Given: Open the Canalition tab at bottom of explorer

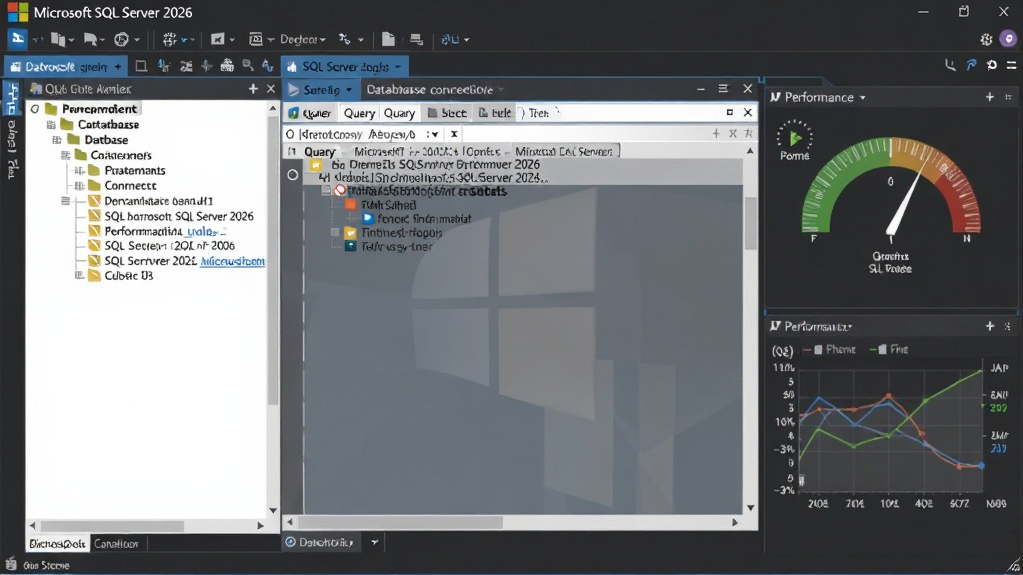Looking at the screenshot, I should click(x=116, y=543).
